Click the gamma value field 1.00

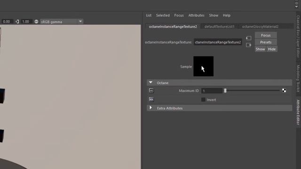(x=26, y=22)
